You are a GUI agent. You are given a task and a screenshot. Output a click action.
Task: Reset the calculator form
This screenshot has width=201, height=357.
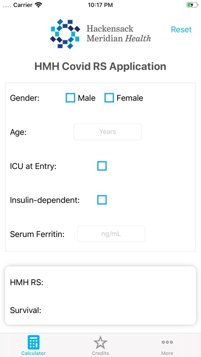[181, 30]
